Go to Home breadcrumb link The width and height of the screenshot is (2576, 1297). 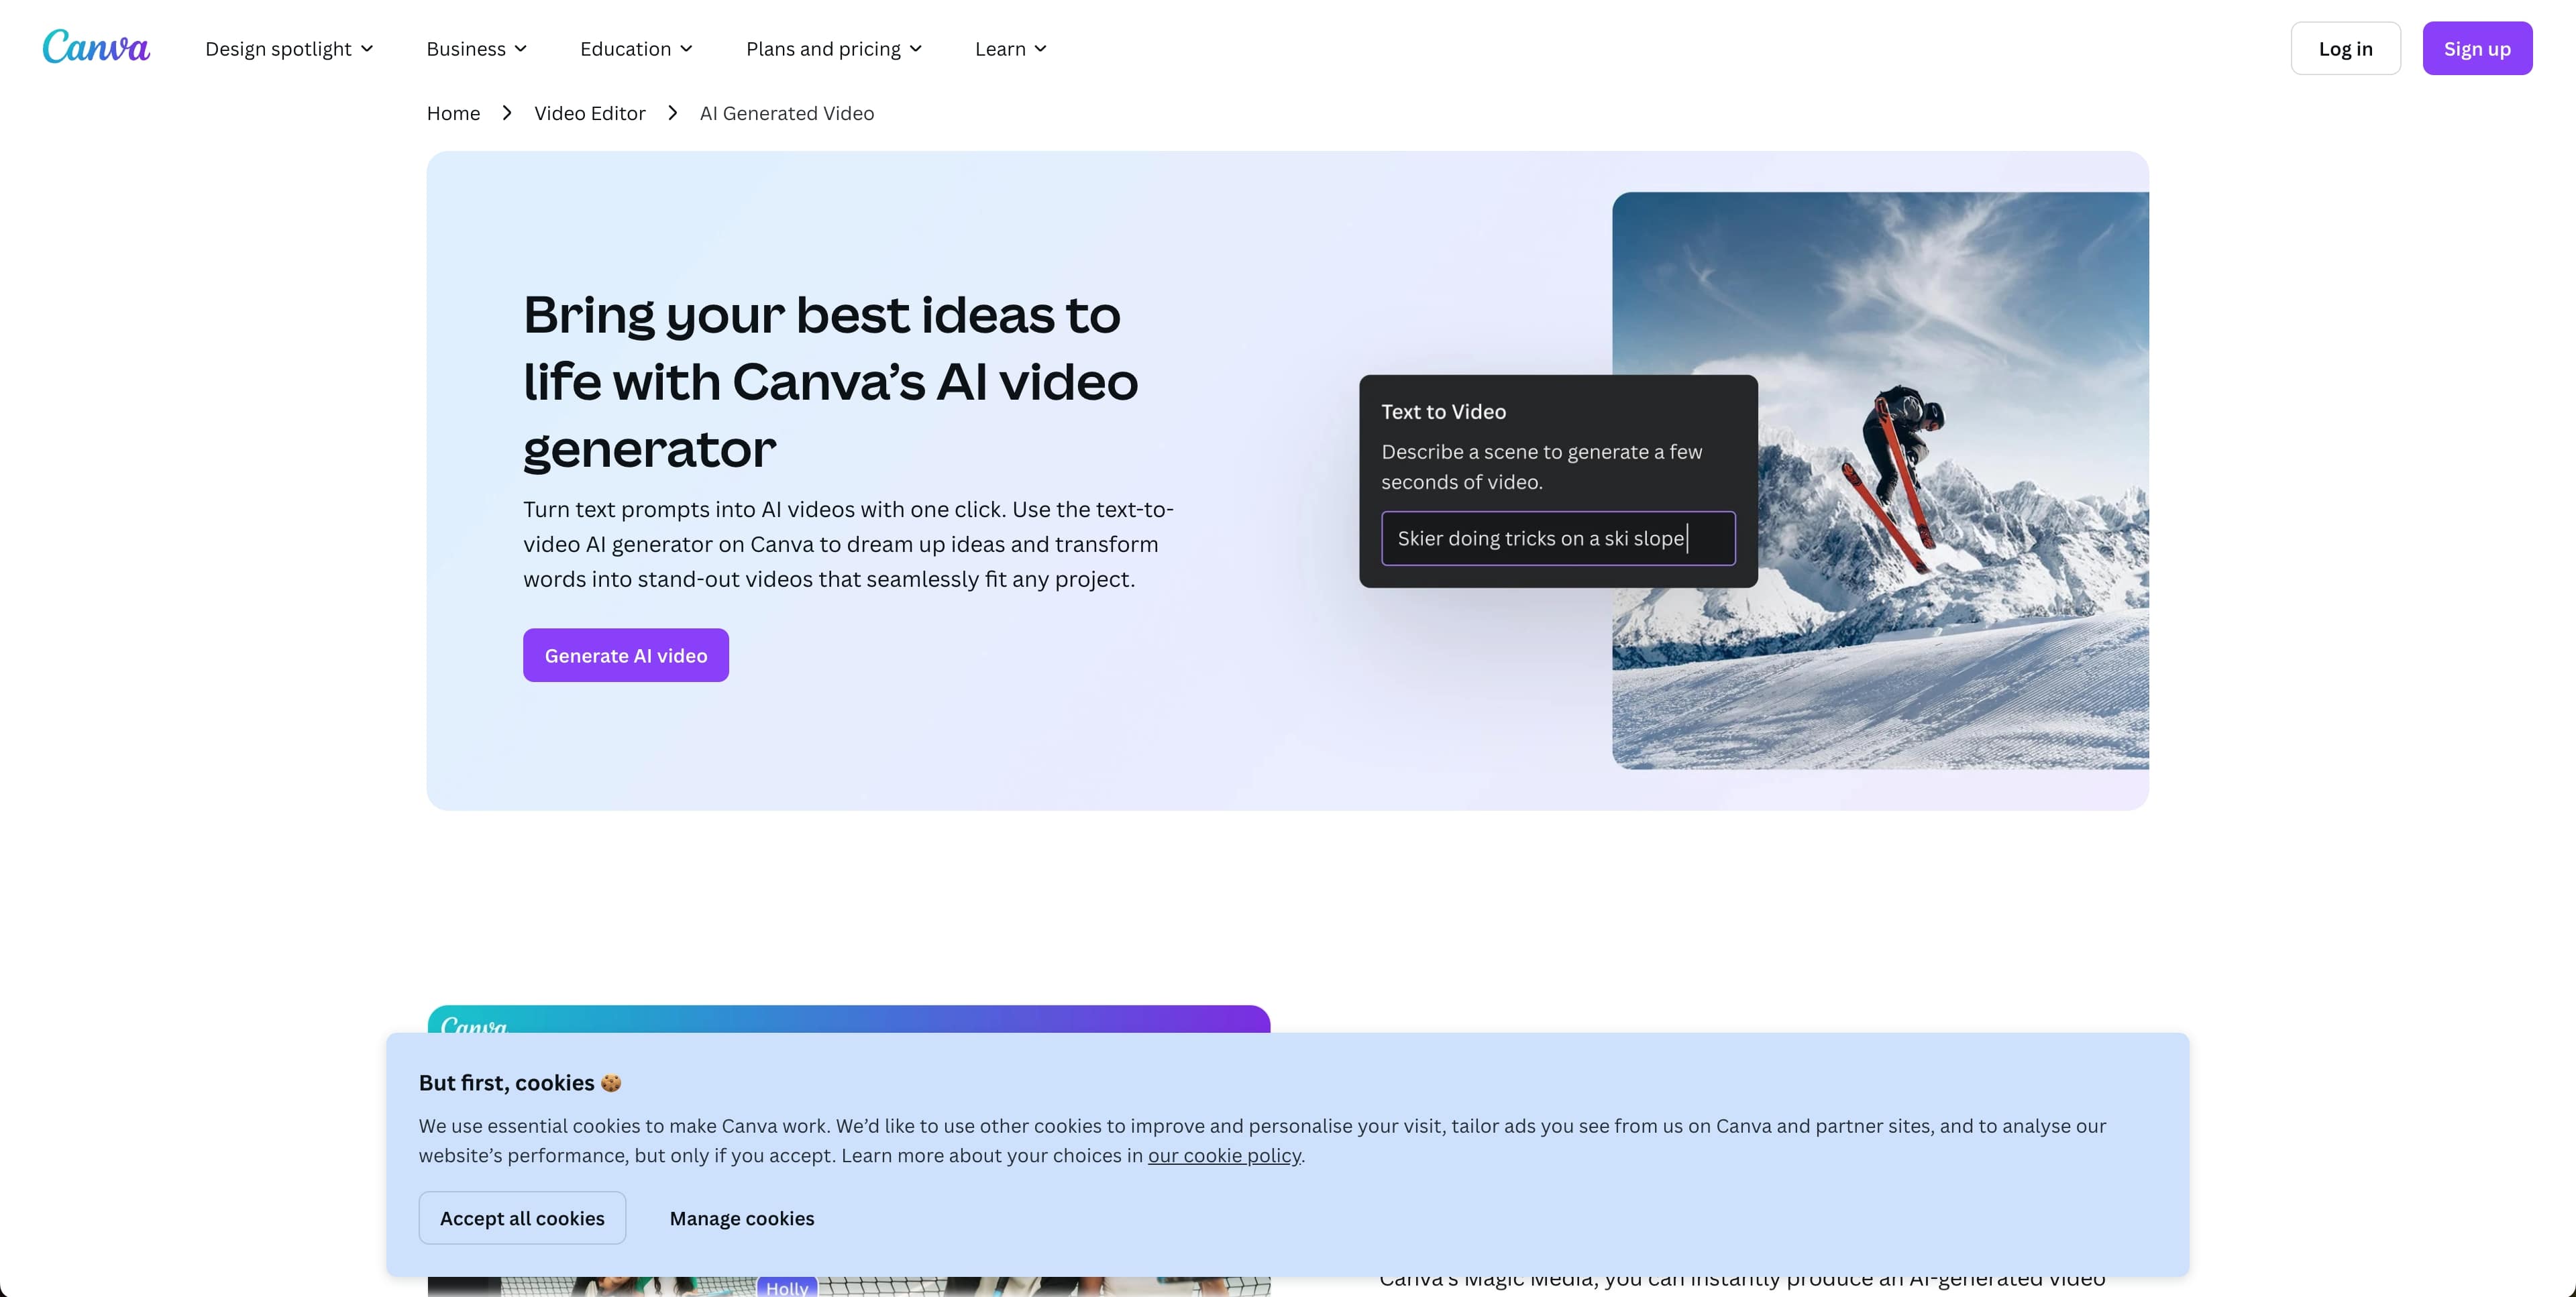tap(453, 113)
